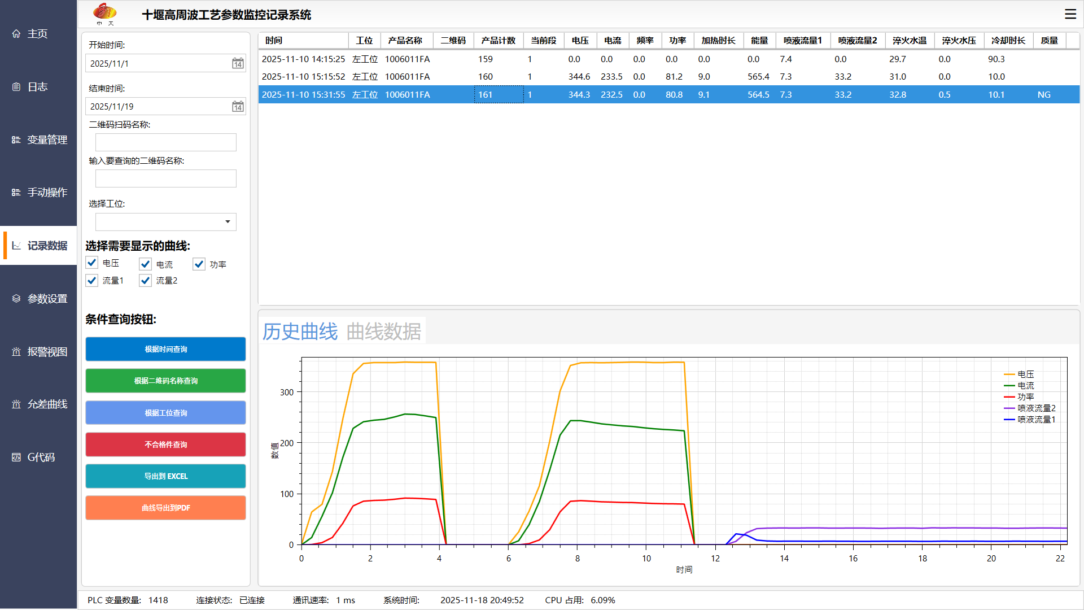Expand the 选择工位 dropdown
The width and height of the screenshot is (1084, 610).
(x=228, y=222)
